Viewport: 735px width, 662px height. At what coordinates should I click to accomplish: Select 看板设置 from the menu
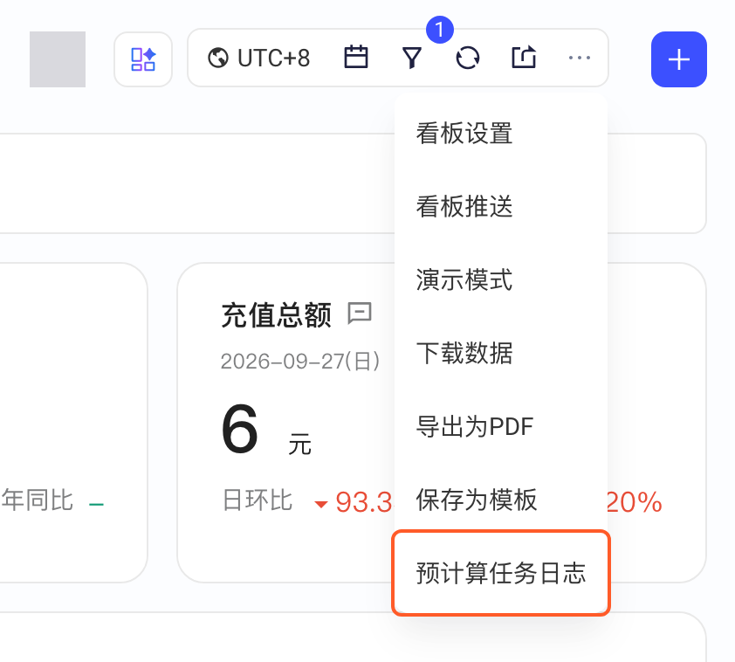[x=501, y=133]
